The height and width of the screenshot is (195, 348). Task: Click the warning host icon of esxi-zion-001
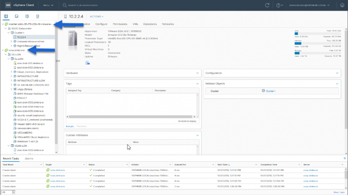[x=15, y=63]
